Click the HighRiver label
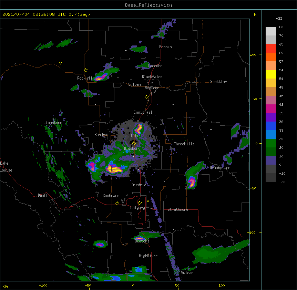The image size is (297, 290). point(148,256)
